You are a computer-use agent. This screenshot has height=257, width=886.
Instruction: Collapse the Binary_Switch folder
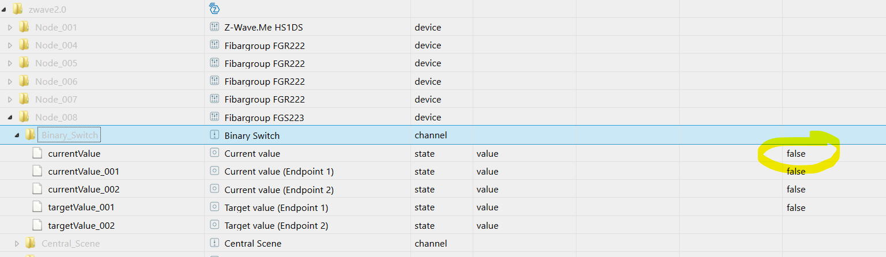point(17,135)
